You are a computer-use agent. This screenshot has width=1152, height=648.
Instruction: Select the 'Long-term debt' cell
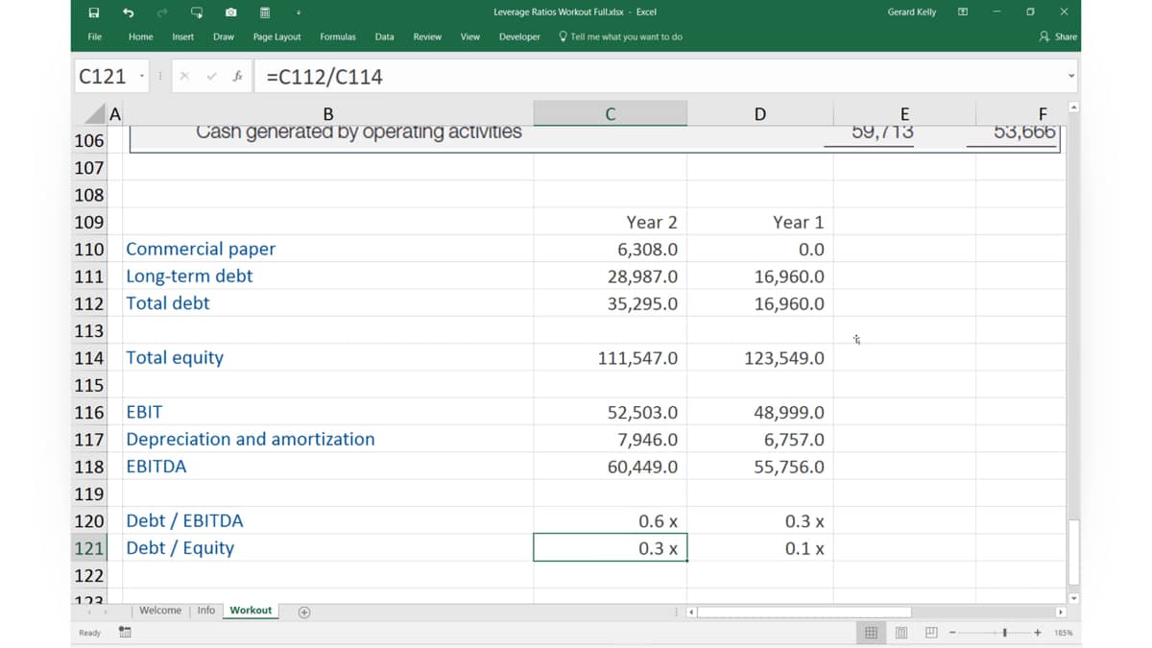[328, 276]
